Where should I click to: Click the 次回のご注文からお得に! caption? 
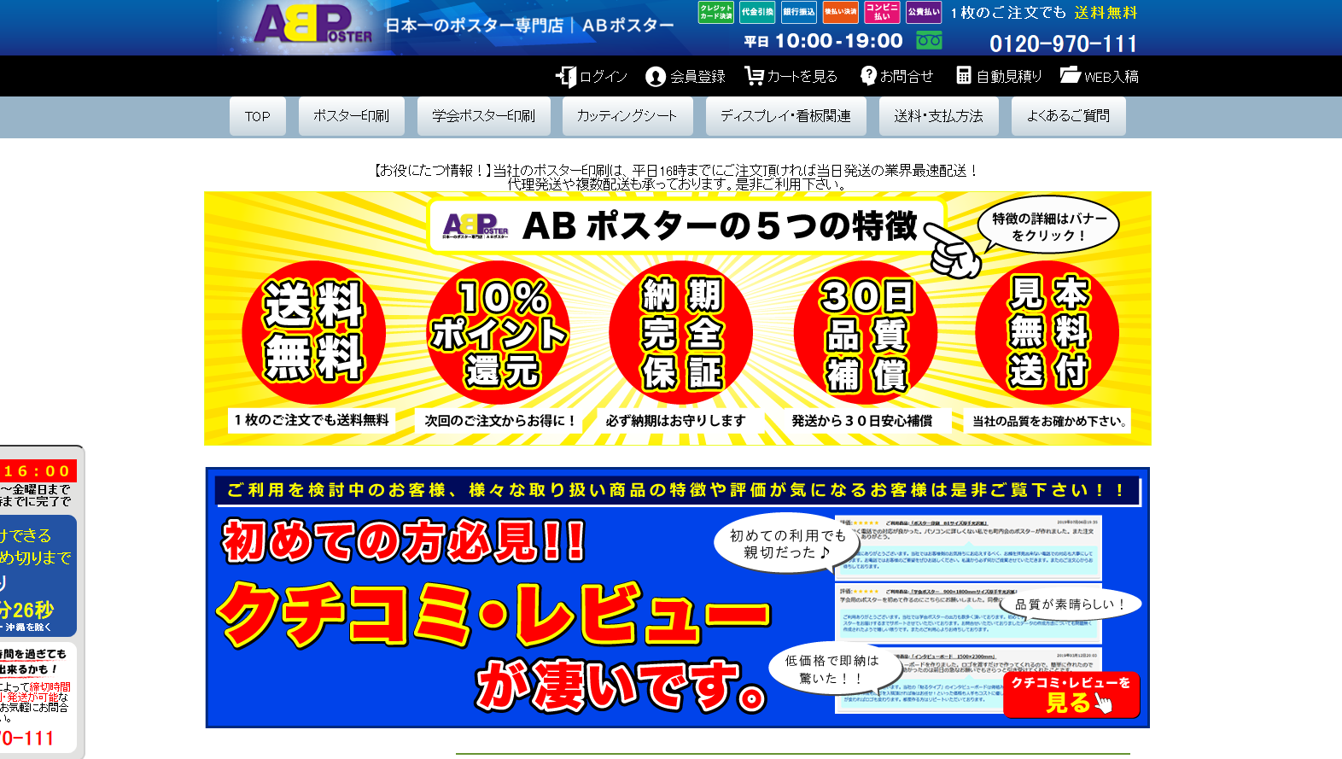[499, 420]
